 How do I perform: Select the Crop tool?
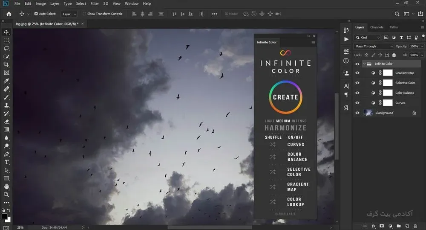tap(6, 64)
